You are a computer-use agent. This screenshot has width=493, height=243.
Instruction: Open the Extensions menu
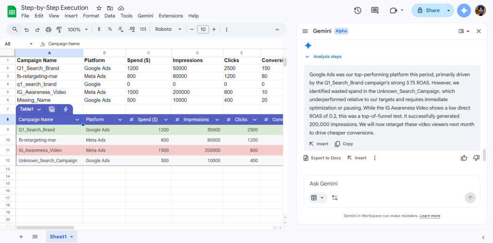pos(171,16)
